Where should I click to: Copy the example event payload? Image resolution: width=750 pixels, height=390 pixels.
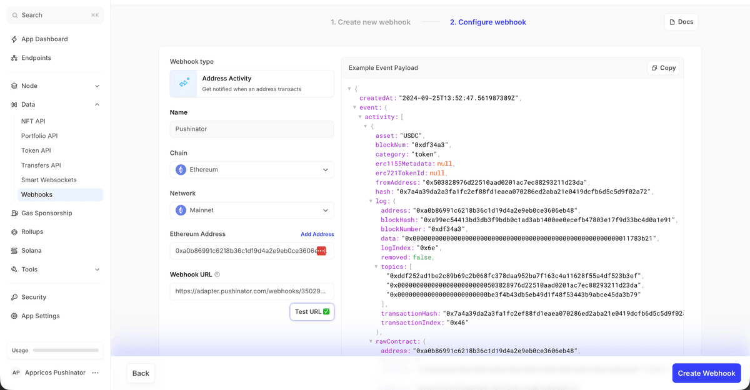663,68
